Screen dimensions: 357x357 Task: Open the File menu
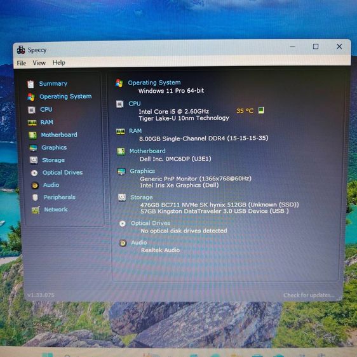[x=22, y=63]
